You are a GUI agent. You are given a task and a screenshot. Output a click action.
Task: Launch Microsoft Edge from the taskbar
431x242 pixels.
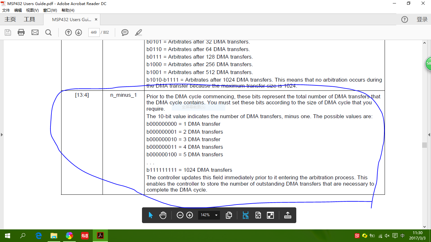38,236
